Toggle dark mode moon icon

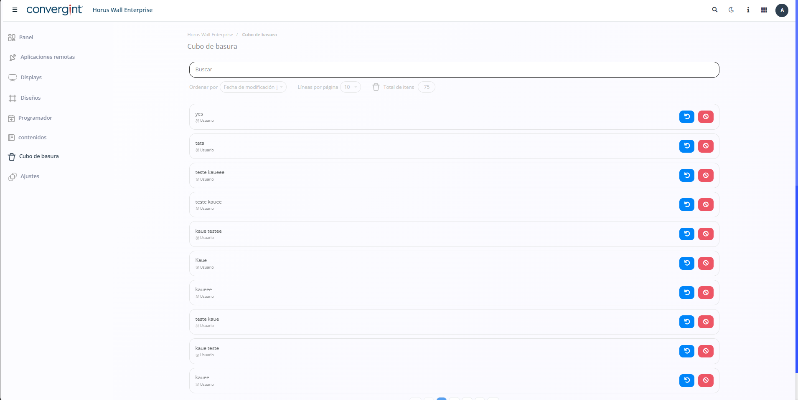(x=731, y=10)
